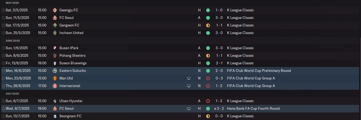361x120 pixels.
Task: Click the Ulsan Hyundai club badge
Action: [x=55, y=101]
